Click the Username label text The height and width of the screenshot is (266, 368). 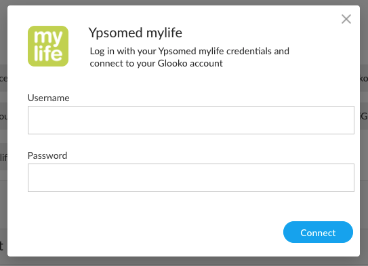click(49, 98)
